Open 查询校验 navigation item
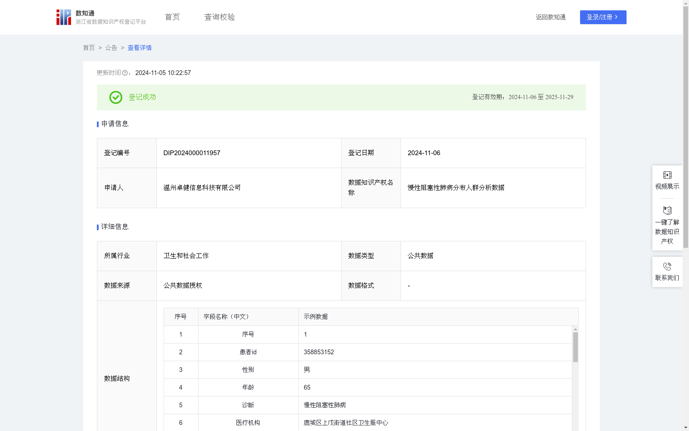This screenshot has height=431, width=689. point(220,17)
